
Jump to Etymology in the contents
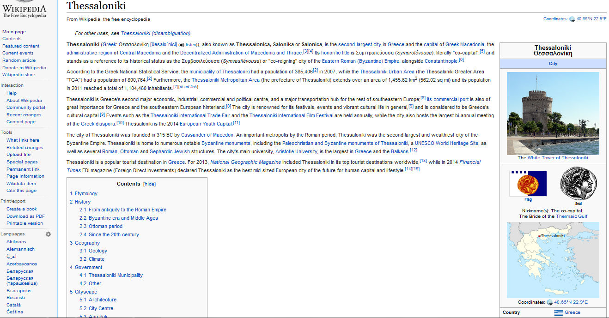[86, 194]
